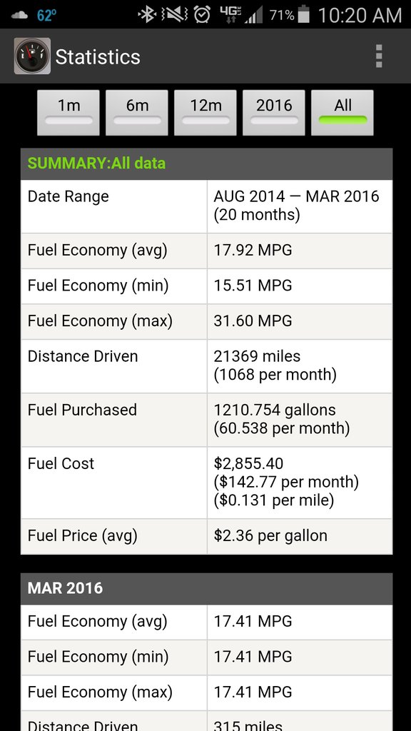The image size is (411, 731).
Task: Tap the alarm clock status icon
Action: tap(202, 15)
